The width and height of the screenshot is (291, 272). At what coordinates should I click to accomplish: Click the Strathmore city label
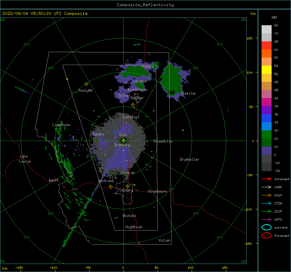coord(157,191)
